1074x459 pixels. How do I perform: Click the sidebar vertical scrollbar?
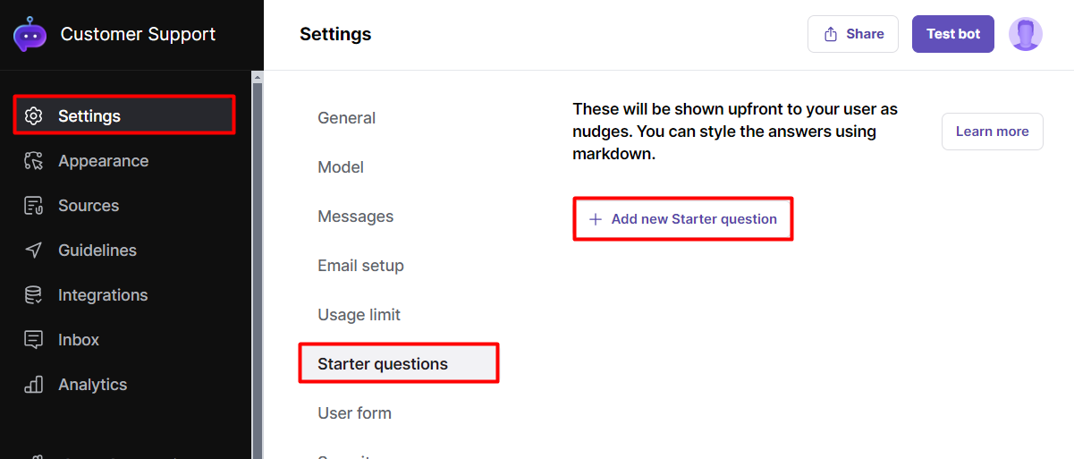tap(258, 268)
